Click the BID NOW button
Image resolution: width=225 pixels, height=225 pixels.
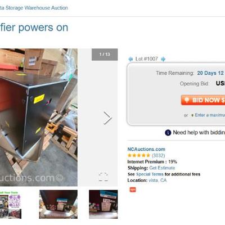tap(203, 100)
